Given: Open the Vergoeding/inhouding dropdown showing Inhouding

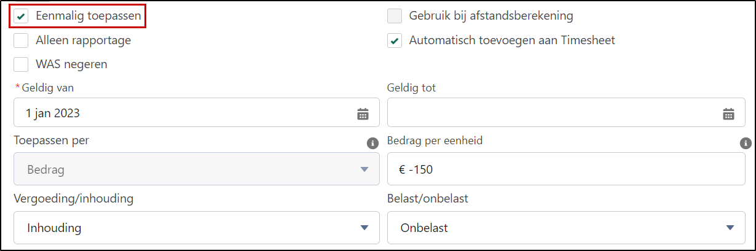Looking at the screenshot, I should point(197,228).
